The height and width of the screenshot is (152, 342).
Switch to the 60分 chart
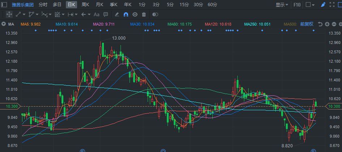212,5
